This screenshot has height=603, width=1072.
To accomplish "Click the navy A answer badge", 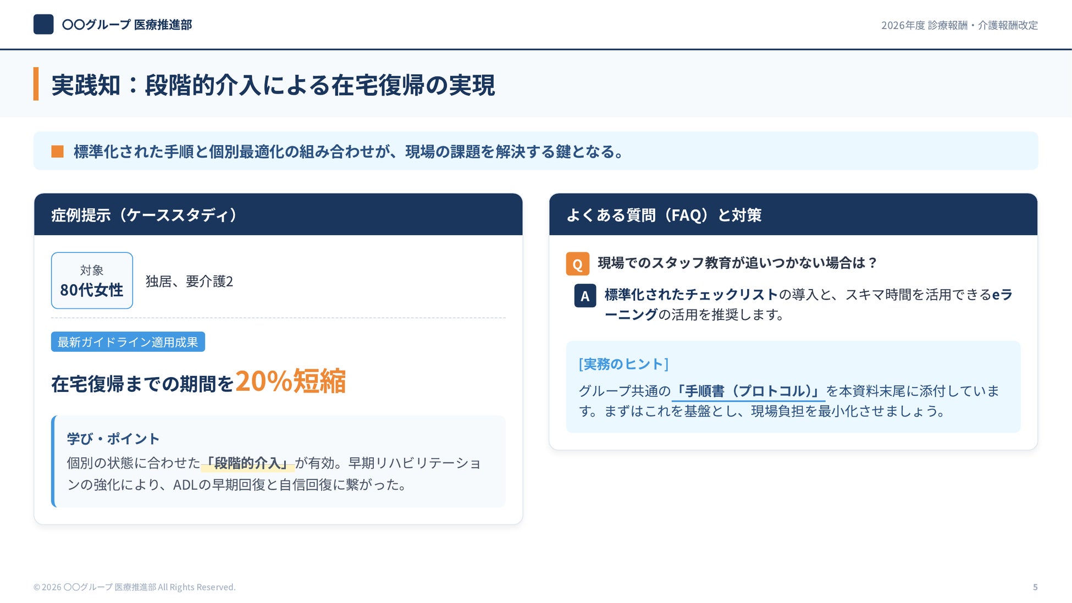I will [585, 296].
